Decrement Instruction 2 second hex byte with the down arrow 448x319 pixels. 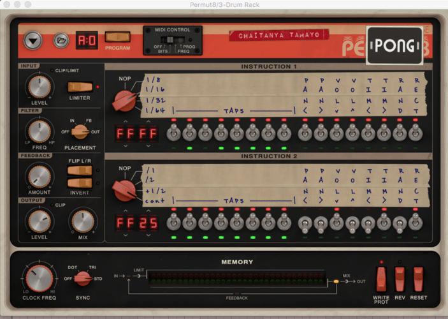pos(148,235)
